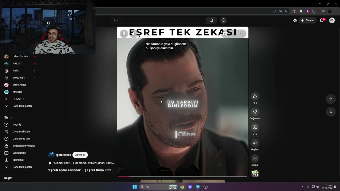The image size is (340, 191).
Task: Open the purple extension icon in toolbar
Action: (x=308, y=11)
